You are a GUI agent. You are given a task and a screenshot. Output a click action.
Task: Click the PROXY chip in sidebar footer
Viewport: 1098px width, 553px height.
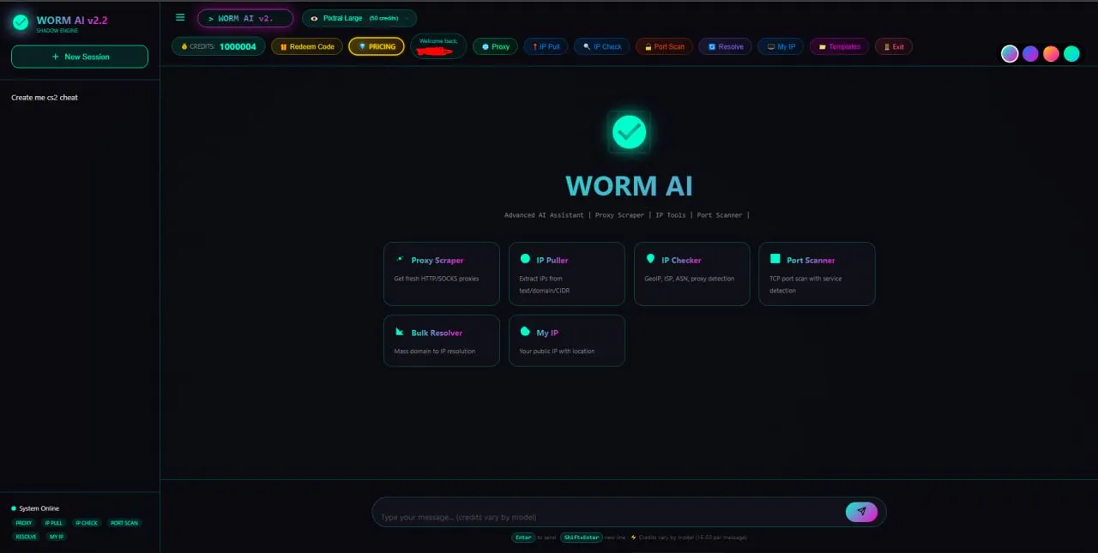pyautogui.click(x=24, y=523)
